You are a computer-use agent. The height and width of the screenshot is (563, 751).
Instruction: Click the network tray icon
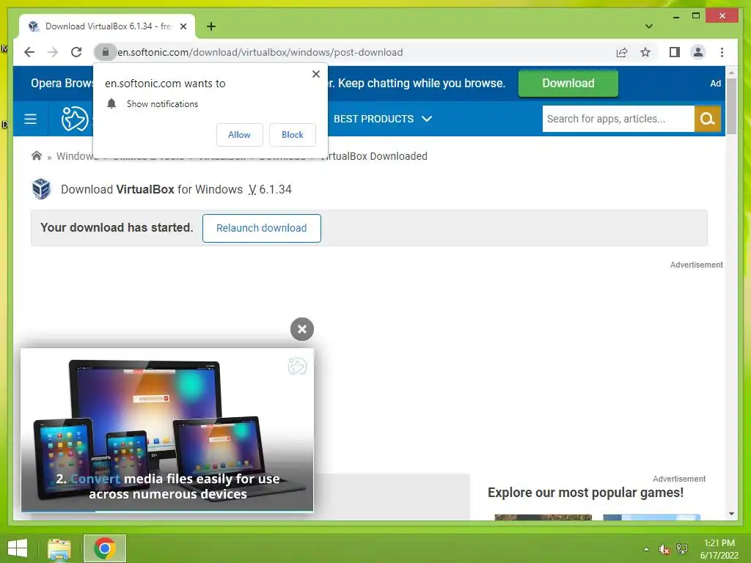pyautogui.click(x=682, y=549)
